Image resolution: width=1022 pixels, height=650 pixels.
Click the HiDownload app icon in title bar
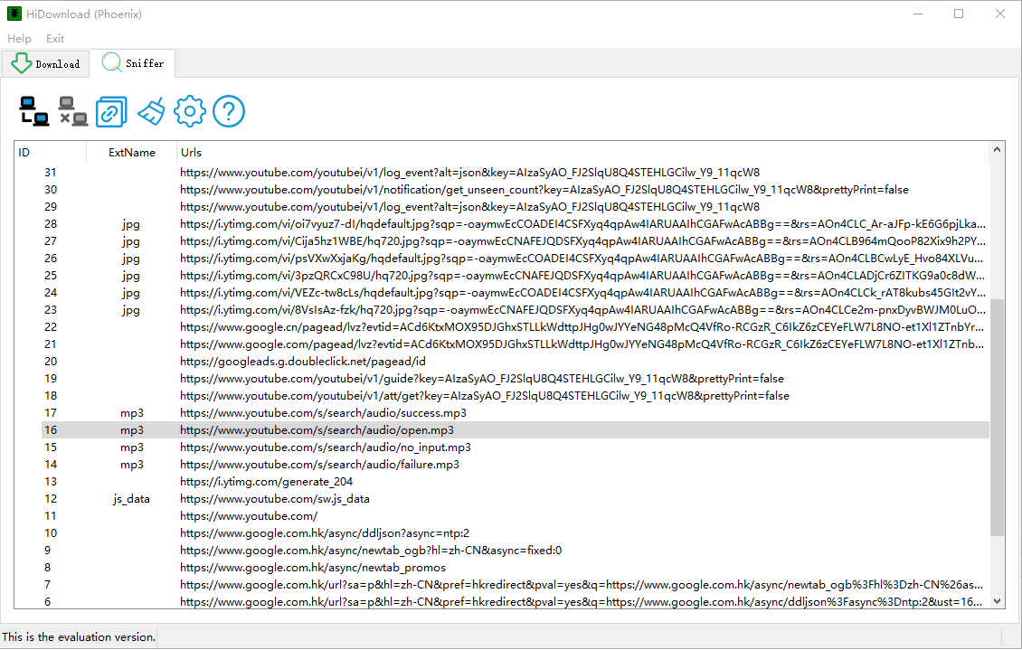point(14,14)
